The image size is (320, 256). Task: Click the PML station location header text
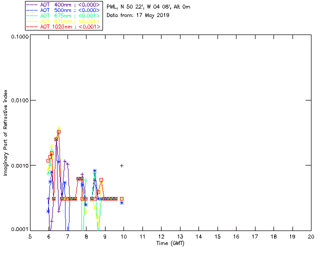click(148, 7)
